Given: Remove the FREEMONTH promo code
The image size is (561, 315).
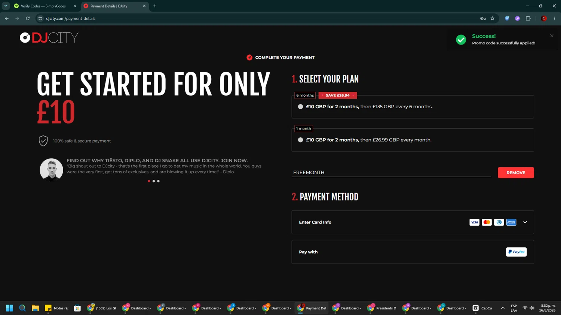Looking at the screenshot, I should click(x=516, y=172).
